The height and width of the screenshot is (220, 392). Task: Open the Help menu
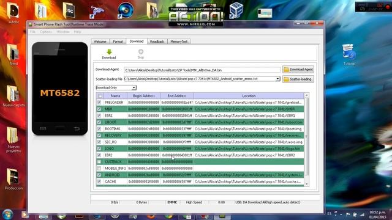coord(77,32)
